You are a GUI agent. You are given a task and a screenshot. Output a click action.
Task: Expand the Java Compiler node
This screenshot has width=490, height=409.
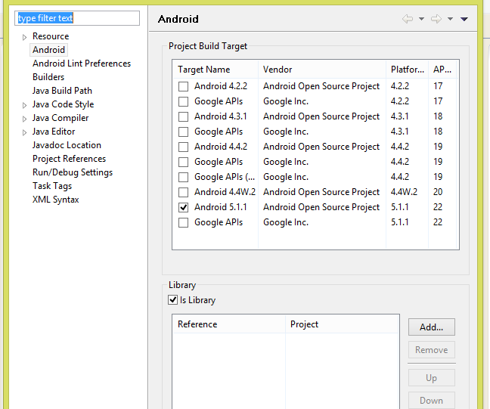coord(24,119)
